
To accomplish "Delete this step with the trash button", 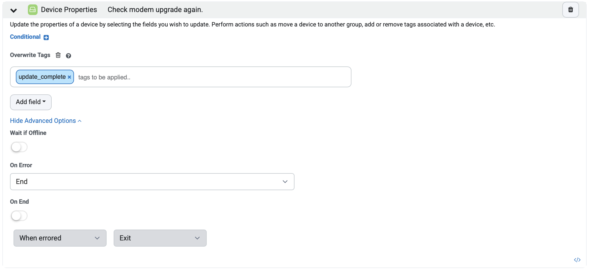I will (x=571, y=10).
